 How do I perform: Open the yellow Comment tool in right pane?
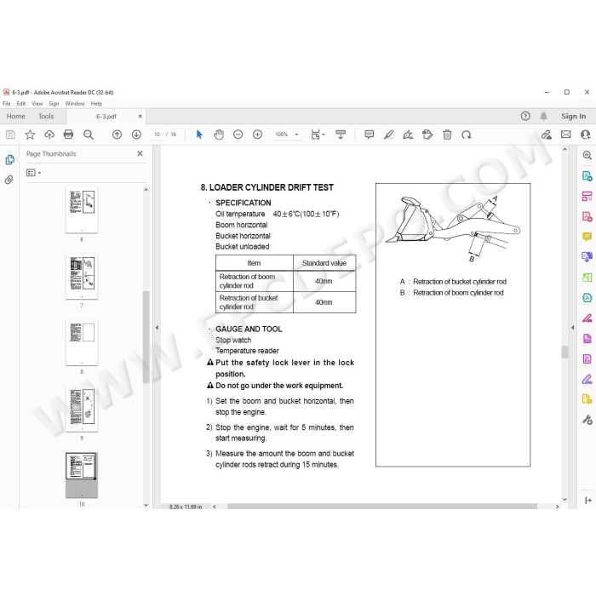[587, 237]
